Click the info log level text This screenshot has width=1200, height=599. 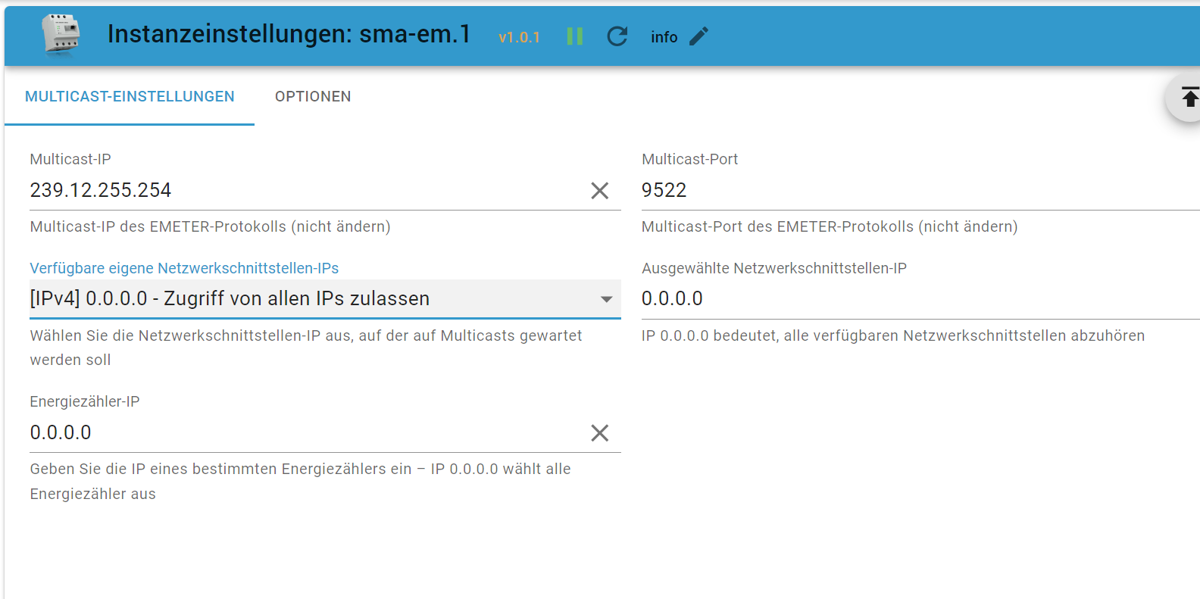click(664, 37)
